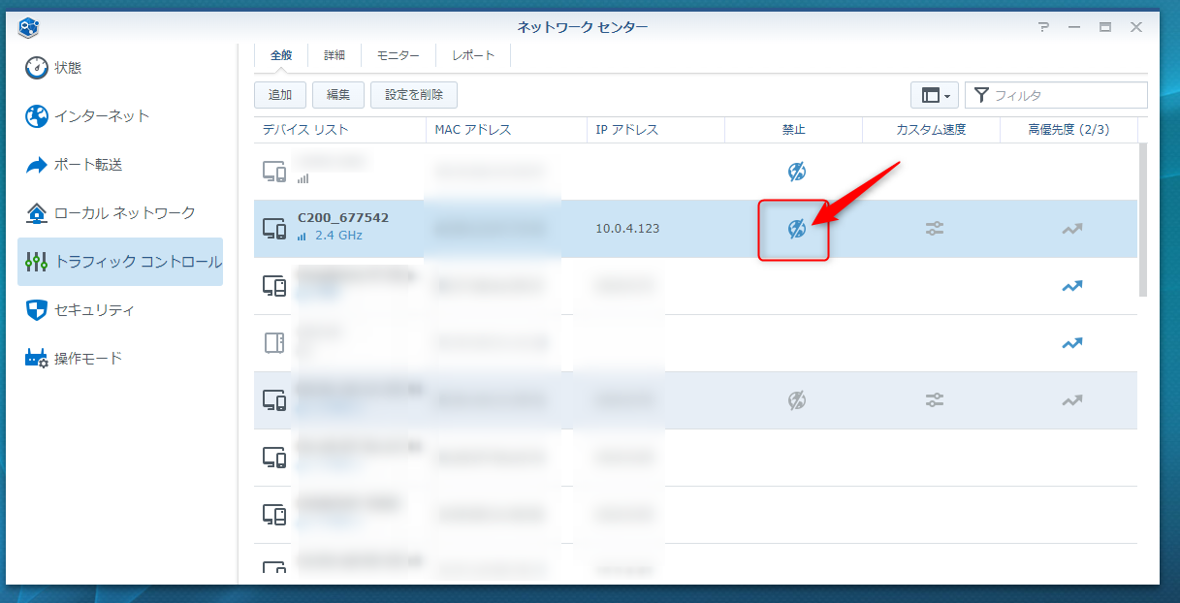Open column view dropdown button
The image size is (1180, 603).
[935, 95]
